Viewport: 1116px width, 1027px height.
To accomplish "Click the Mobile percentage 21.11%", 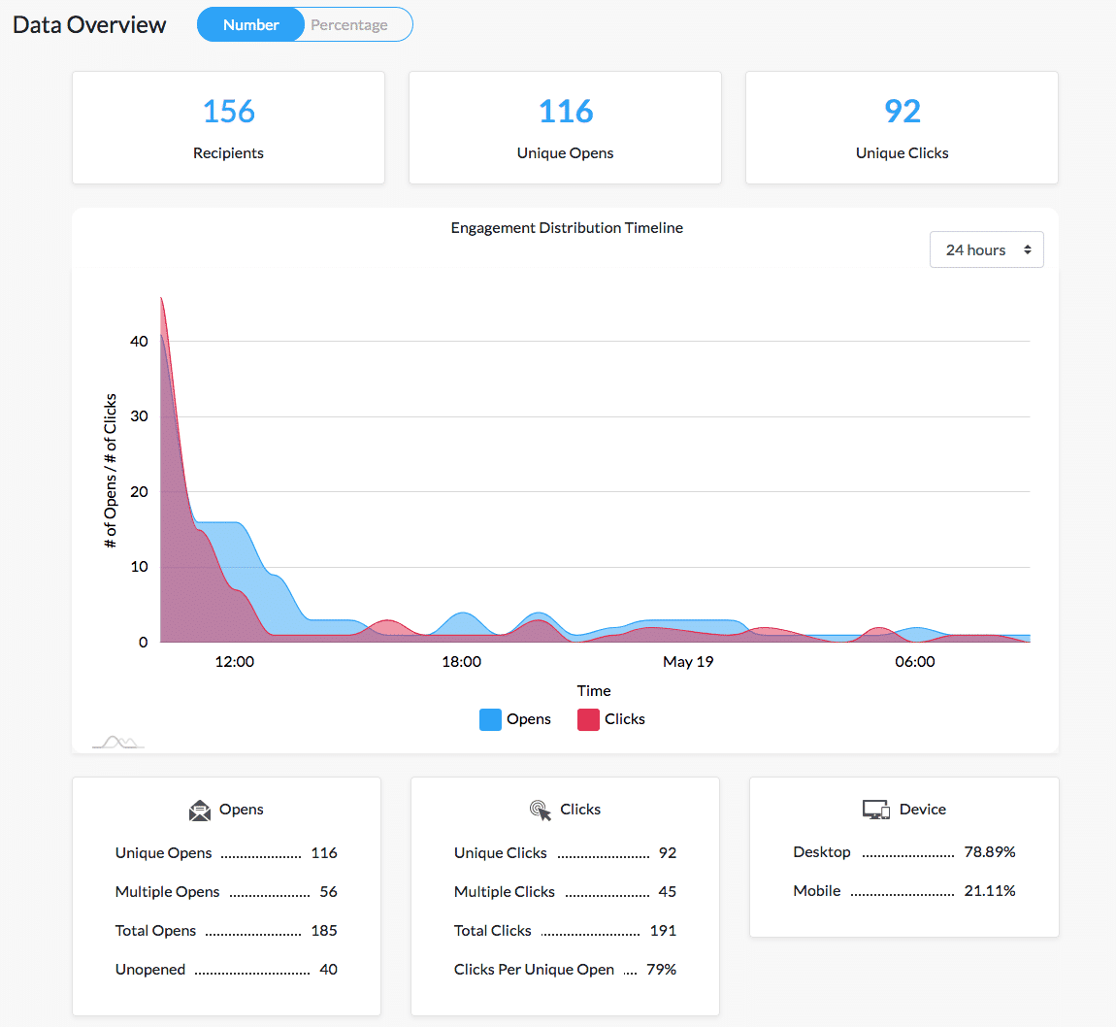I will [x=989, y=891].
